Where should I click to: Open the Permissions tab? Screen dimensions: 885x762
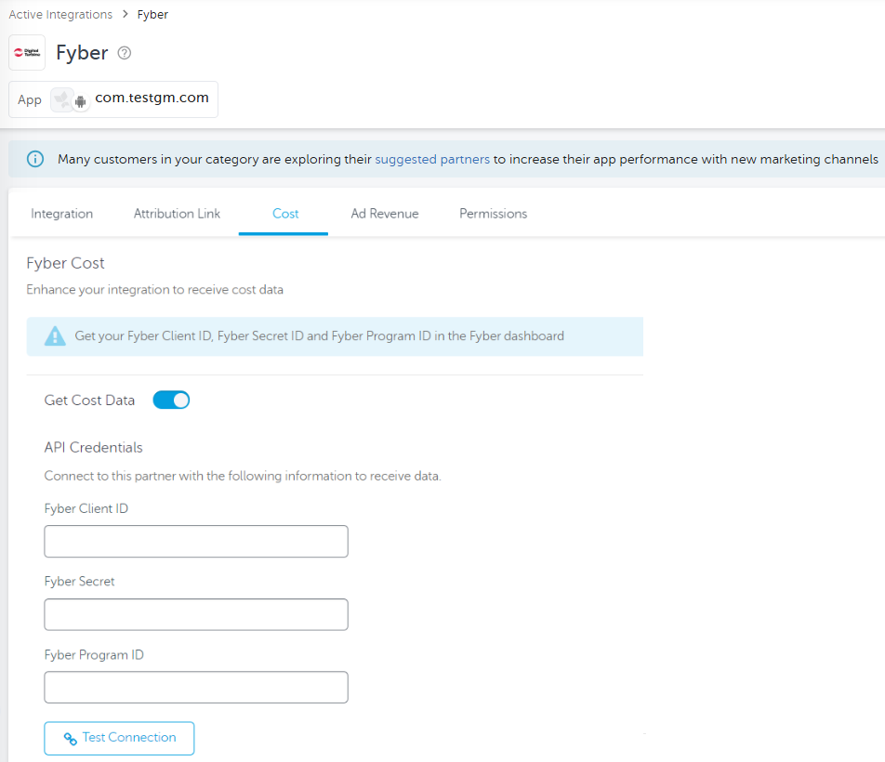(494, 214)
